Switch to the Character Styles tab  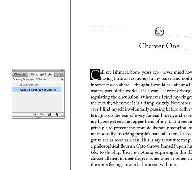tap(20, 74)
